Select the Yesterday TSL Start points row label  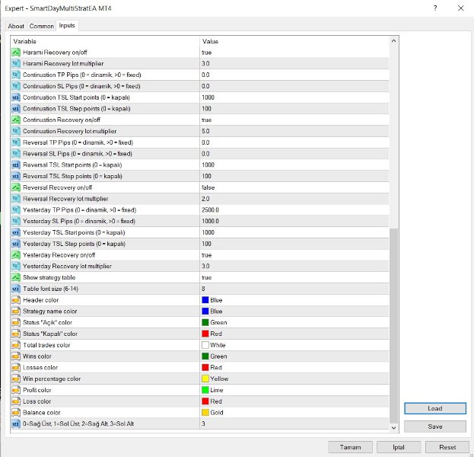coord(74,232)
